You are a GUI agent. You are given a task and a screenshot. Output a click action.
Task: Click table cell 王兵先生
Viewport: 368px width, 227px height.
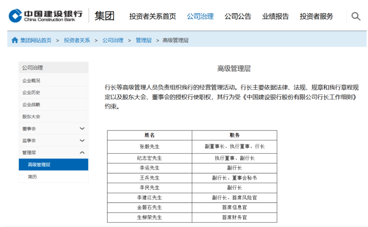point(149,178)
